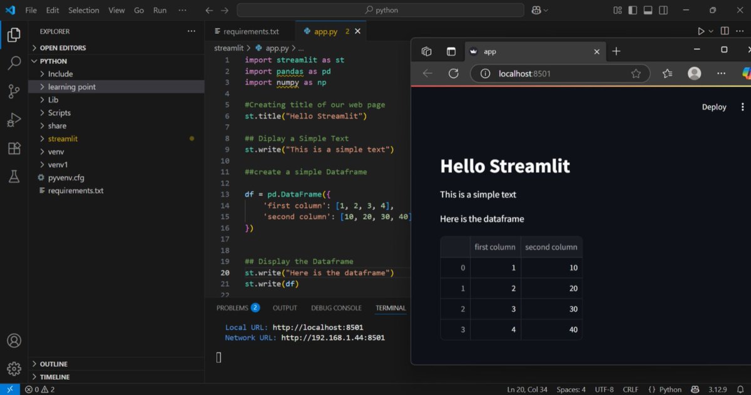Add the localhost page to favorites
The image size is (751, 395).
coord(636,74)
